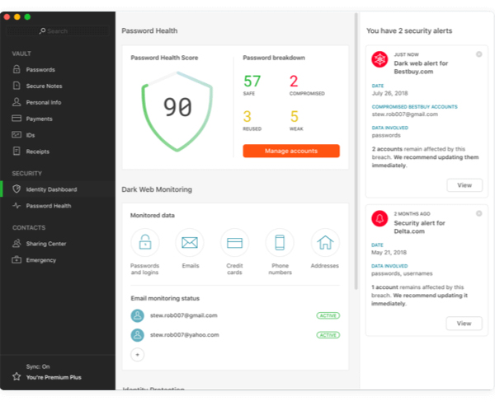
Task: Click the Passwords and logins monitored data icon
Action: [145, 243]
